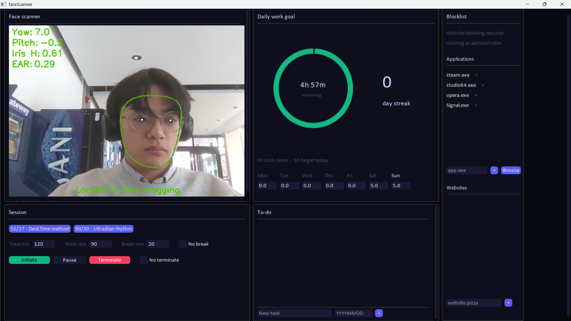This screenshot has height=321, width=571.
Task: Terminate the running session
Action: click(110, 260)
